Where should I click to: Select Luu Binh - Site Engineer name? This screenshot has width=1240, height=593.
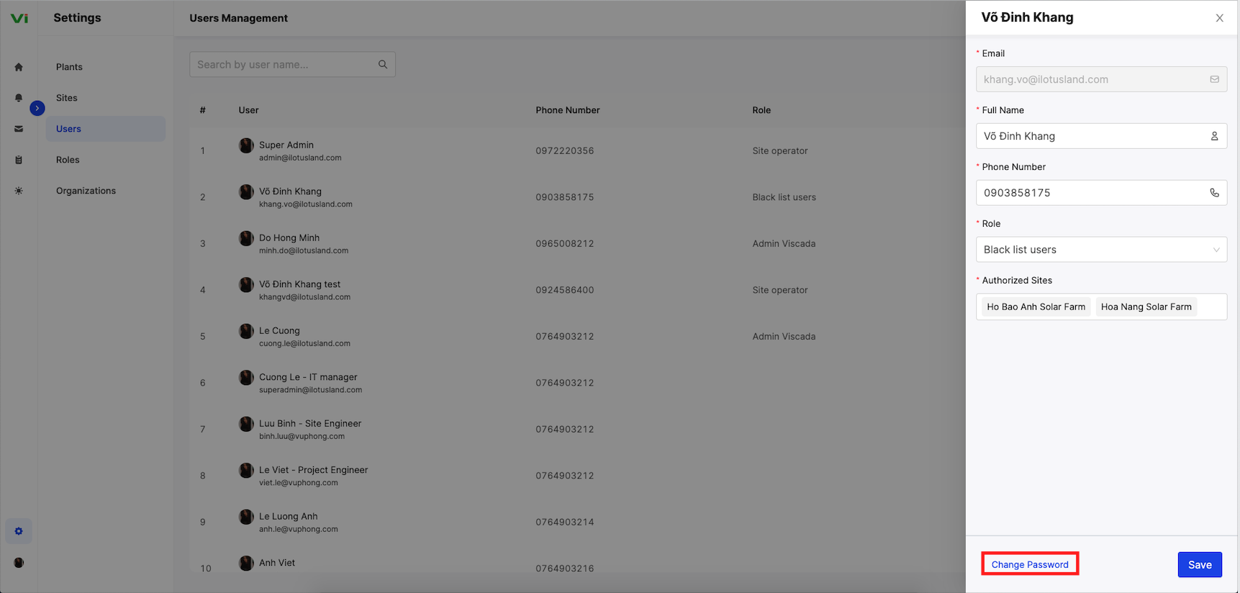click(310, 423)
